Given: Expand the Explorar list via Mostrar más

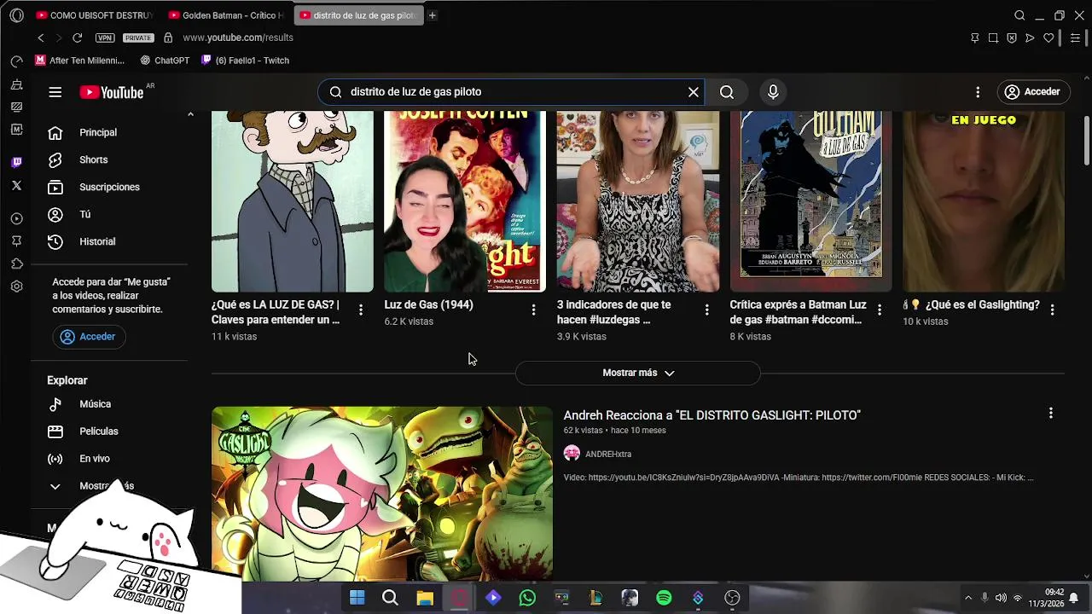Looking at the screenshot, I should pyautogui.click(x=107, y=486).
